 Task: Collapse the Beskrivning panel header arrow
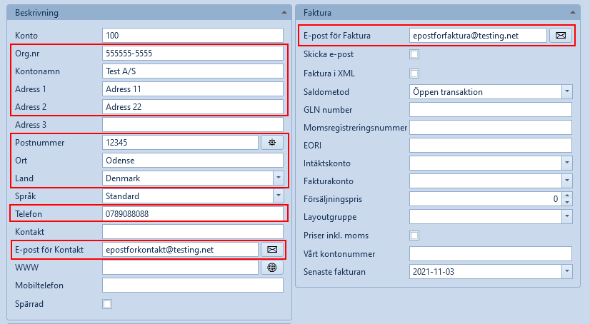coord(284,12)
